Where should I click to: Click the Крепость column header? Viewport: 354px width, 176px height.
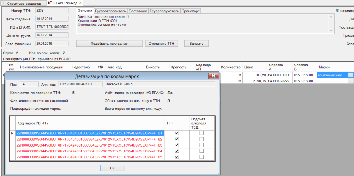(181, 67)
